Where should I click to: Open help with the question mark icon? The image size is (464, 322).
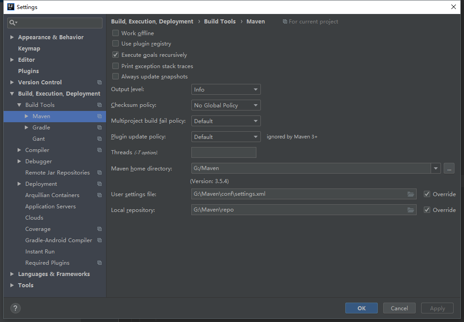[15, 308]
